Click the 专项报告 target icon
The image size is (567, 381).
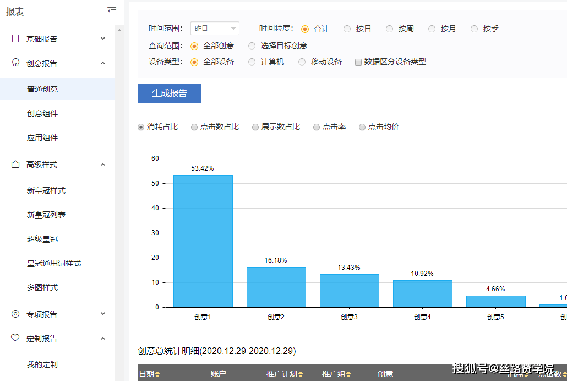click(15, 314)
